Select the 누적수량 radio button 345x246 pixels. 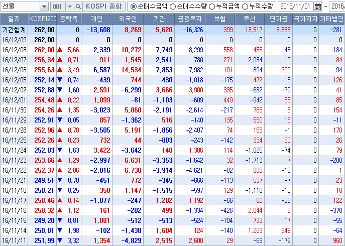pyautogui.click(x=245, y=7)
